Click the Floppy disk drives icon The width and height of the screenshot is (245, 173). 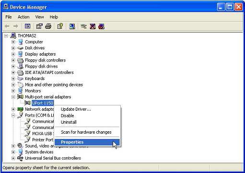tap(20, 66)
